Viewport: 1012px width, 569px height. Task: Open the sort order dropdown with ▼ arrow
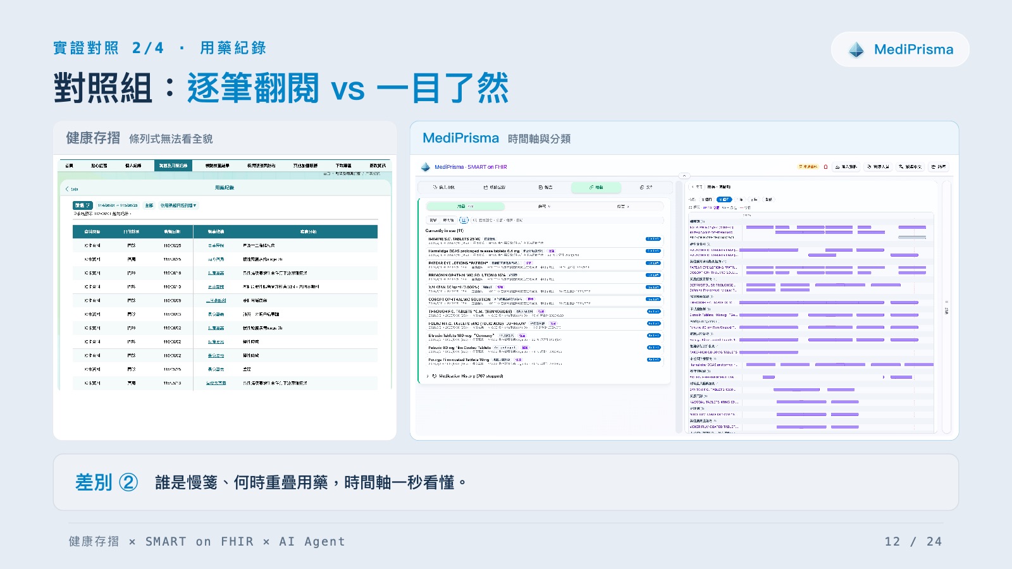pyautogui.click(x=178, y=205)
